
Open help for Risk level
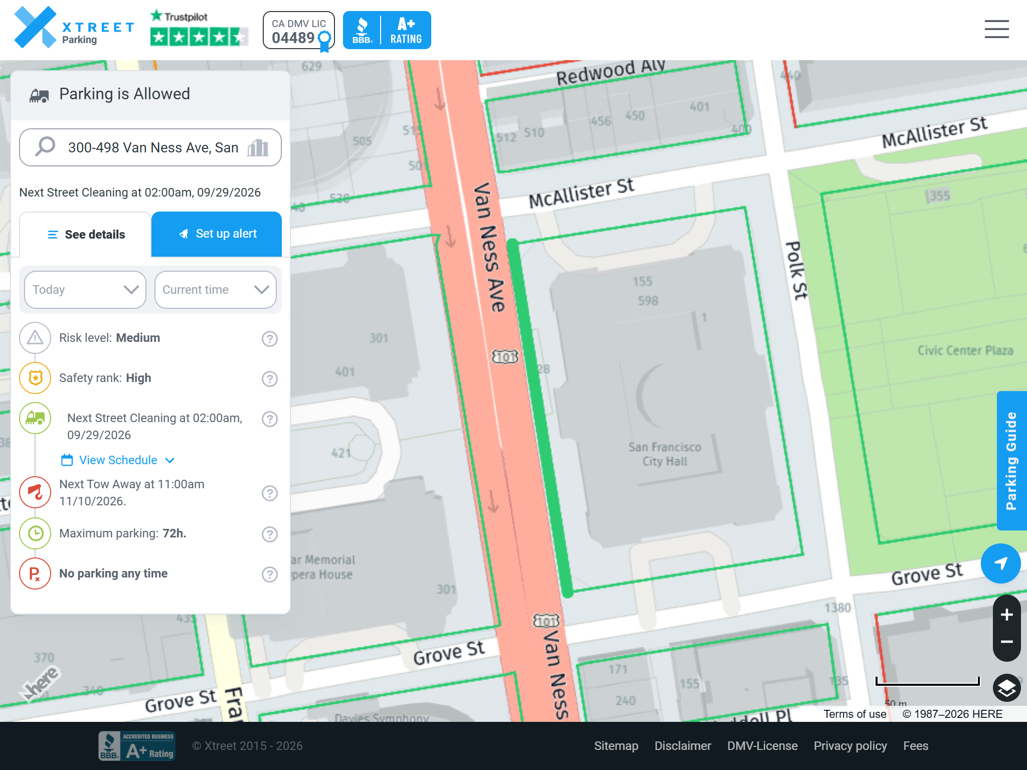click(270, 339)
